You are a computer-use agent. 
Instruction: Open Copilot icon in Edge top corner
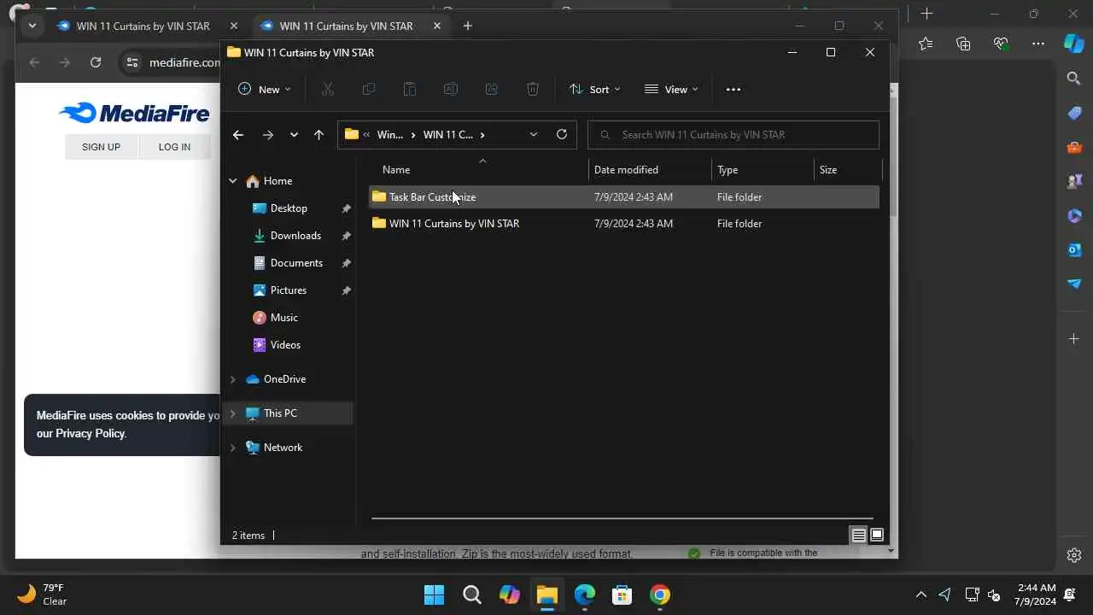[1074, 43]
